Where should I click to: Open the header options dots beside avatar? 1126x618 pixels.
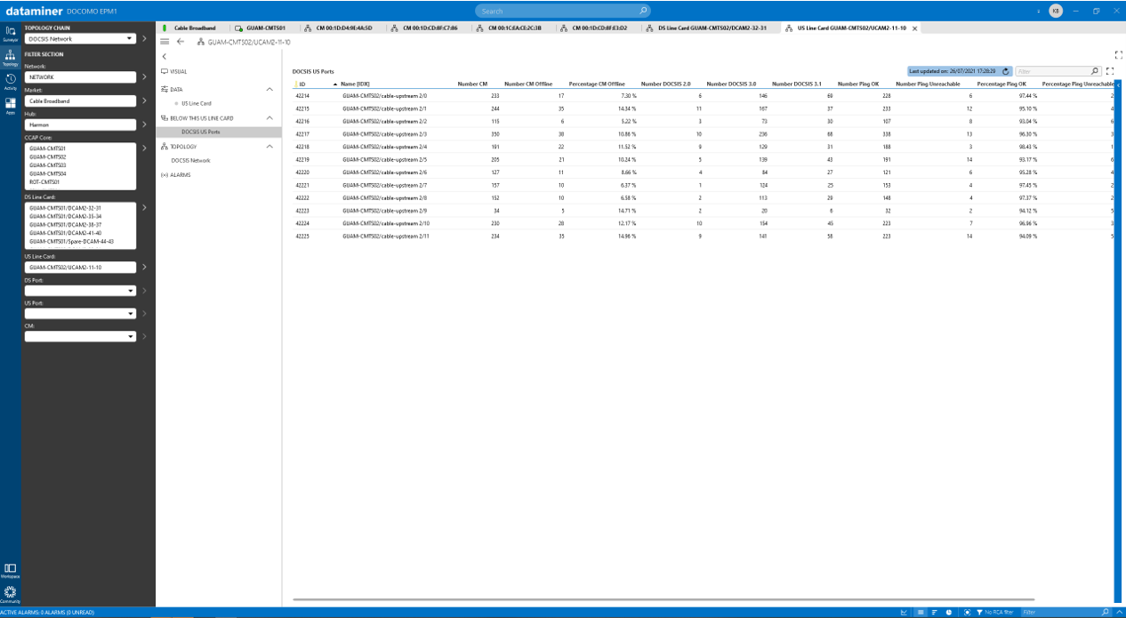point(1039,11)
